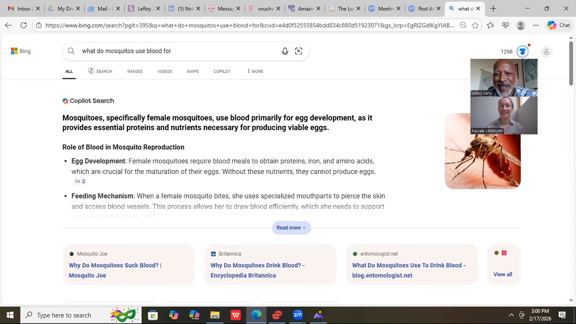The image size is (576, 324).
Task: Open notification center icon
Action: click(562, 315)
